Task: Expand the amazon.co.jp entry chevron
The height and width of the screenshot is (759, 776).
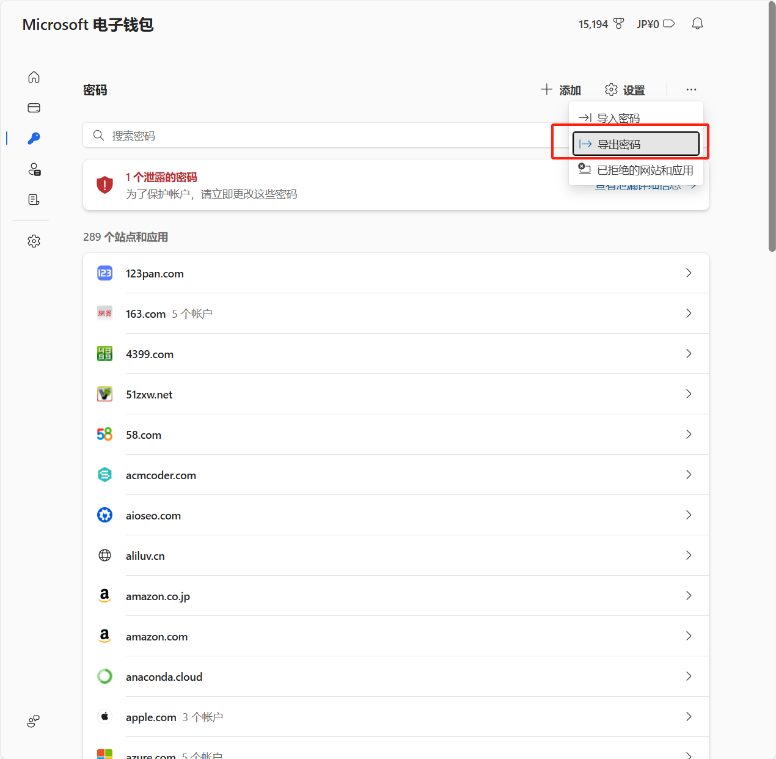Action: pos(689,596)
